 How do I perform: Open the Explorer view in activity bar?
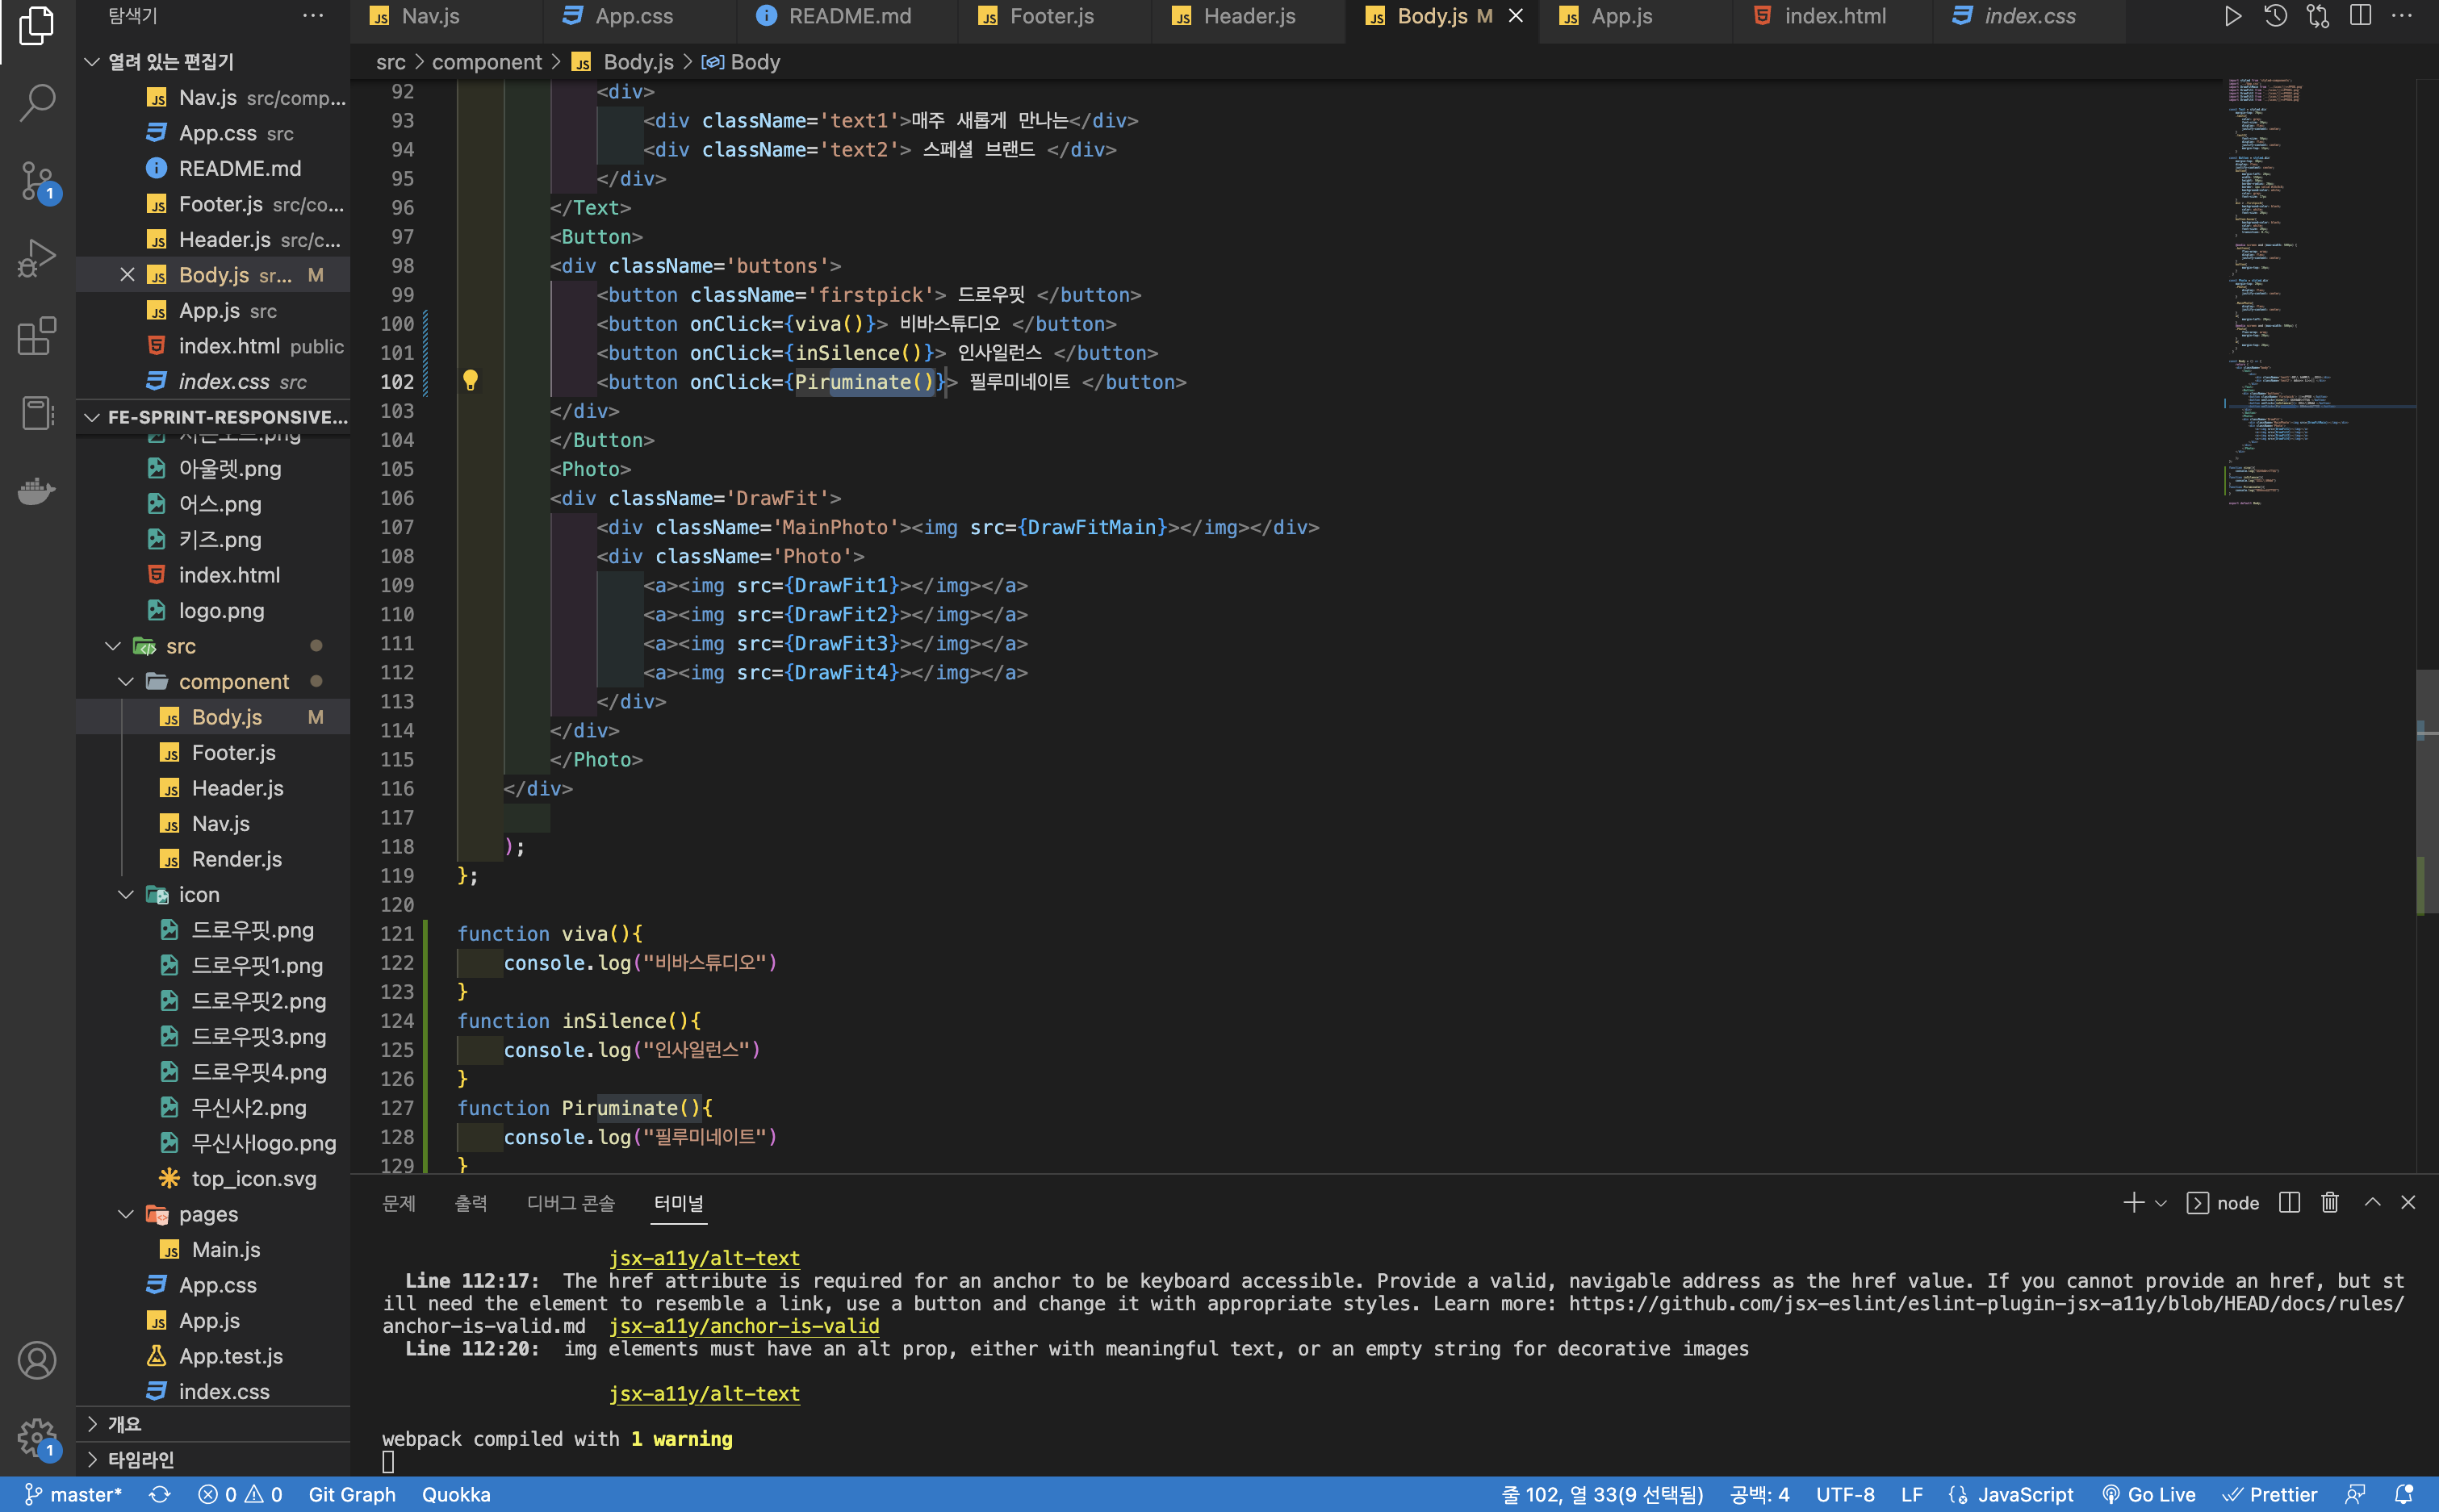point(37,26)
